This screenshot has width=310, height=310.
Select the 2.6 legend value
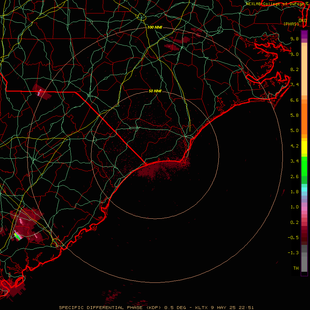294,177
